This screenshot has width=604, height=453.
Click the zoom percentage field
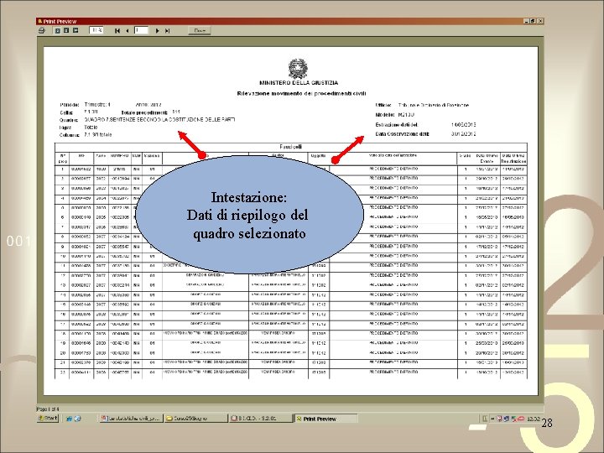coord(96,30)
